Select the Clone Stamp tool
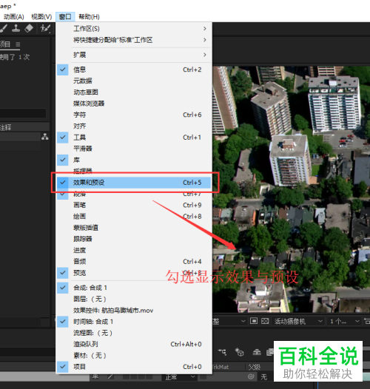370x389 pixels. pyautogui.click(x=16, y=28)
